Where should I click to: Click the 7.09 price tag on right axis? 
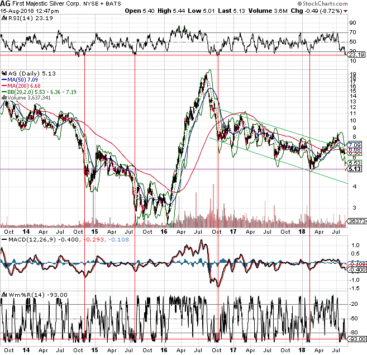coord(355,145)
